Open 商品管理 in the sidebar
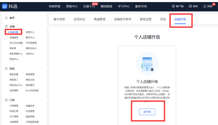 (x=30, y=74)
